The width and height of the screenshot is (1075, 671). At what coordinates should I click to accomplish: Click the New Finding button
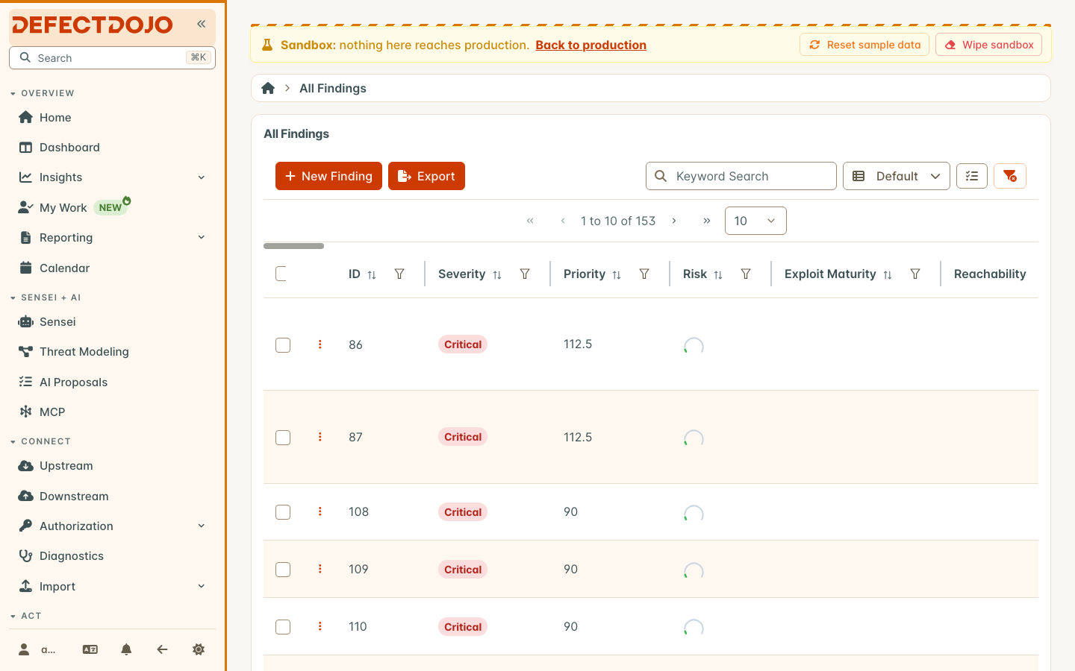(328, 176)
